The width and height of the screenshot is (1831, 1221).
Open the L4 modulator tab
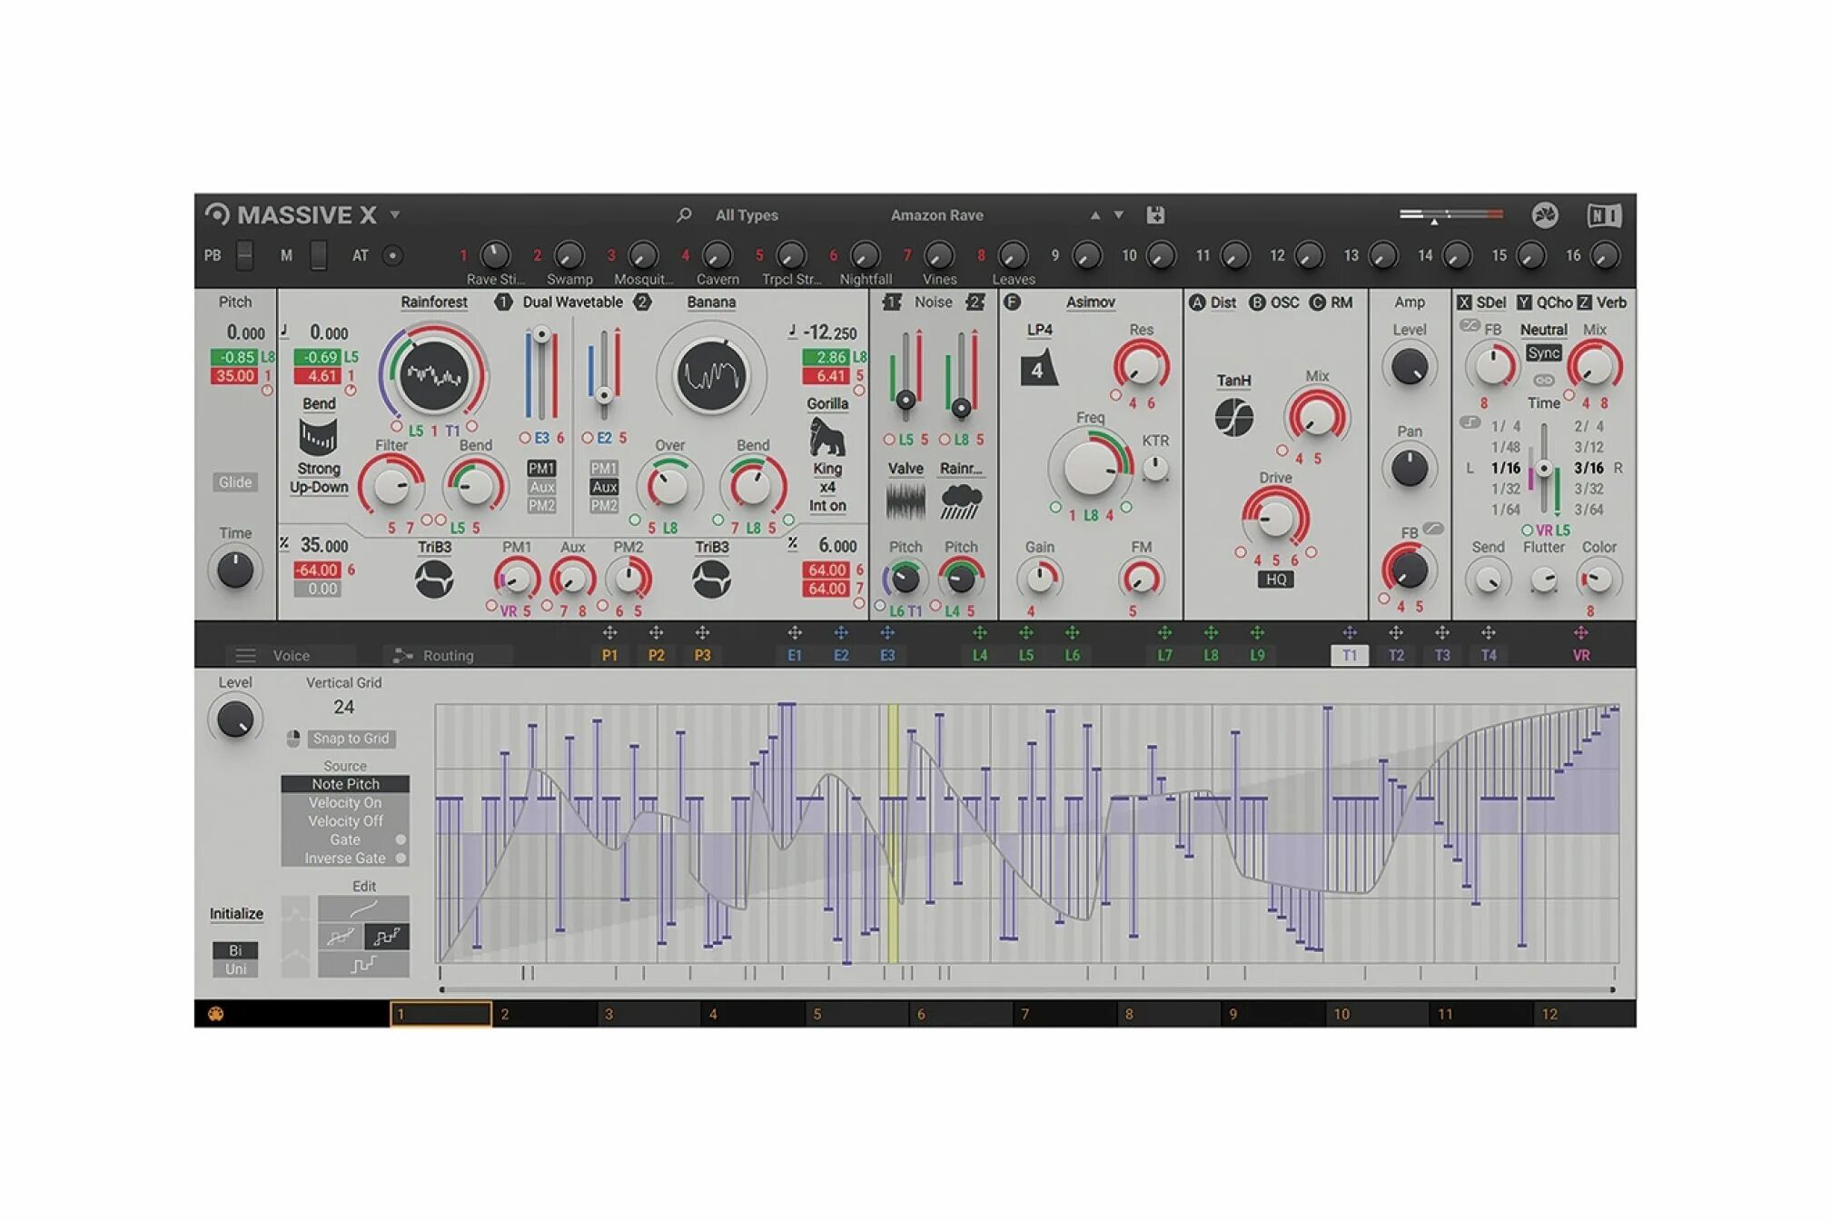tap(979, 655)
